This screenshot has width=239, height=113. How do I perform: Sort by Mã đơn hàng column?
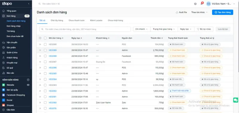coord(56,38)
